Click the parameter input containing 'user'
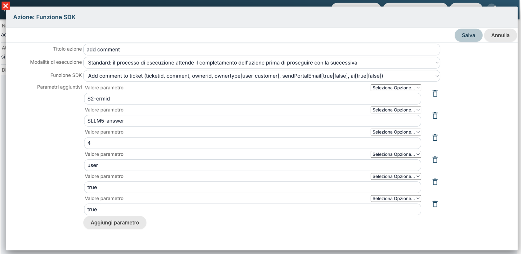 tap(252, 165)
